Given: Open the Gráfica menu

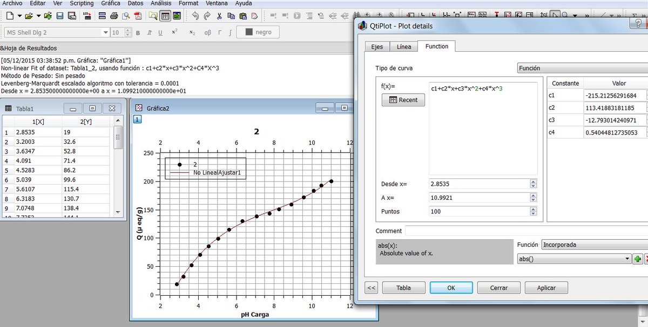Looking at the screenshot, I should pyautogui.click(x=111, y=3).
